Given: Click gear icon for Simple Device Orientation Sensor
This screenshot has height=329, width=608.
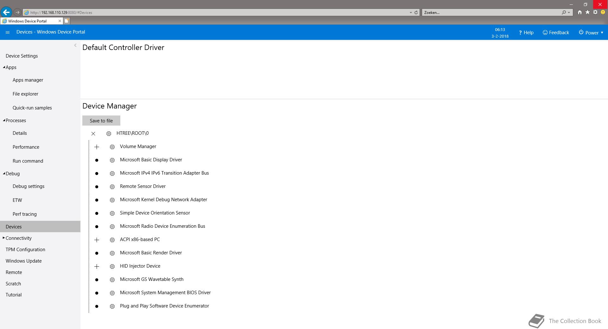Looking at the screenshot, I should point(112,214).
